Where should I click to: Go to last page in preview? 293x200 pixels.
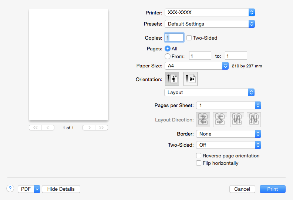click(101, 128)
